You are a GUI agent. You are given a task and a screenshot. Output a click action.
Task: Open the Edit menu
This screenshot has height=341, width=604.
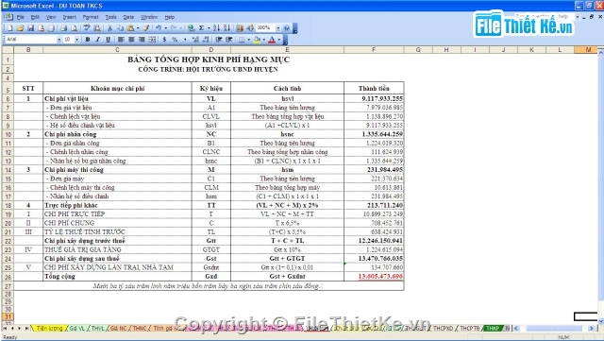[x=35, y=17]
